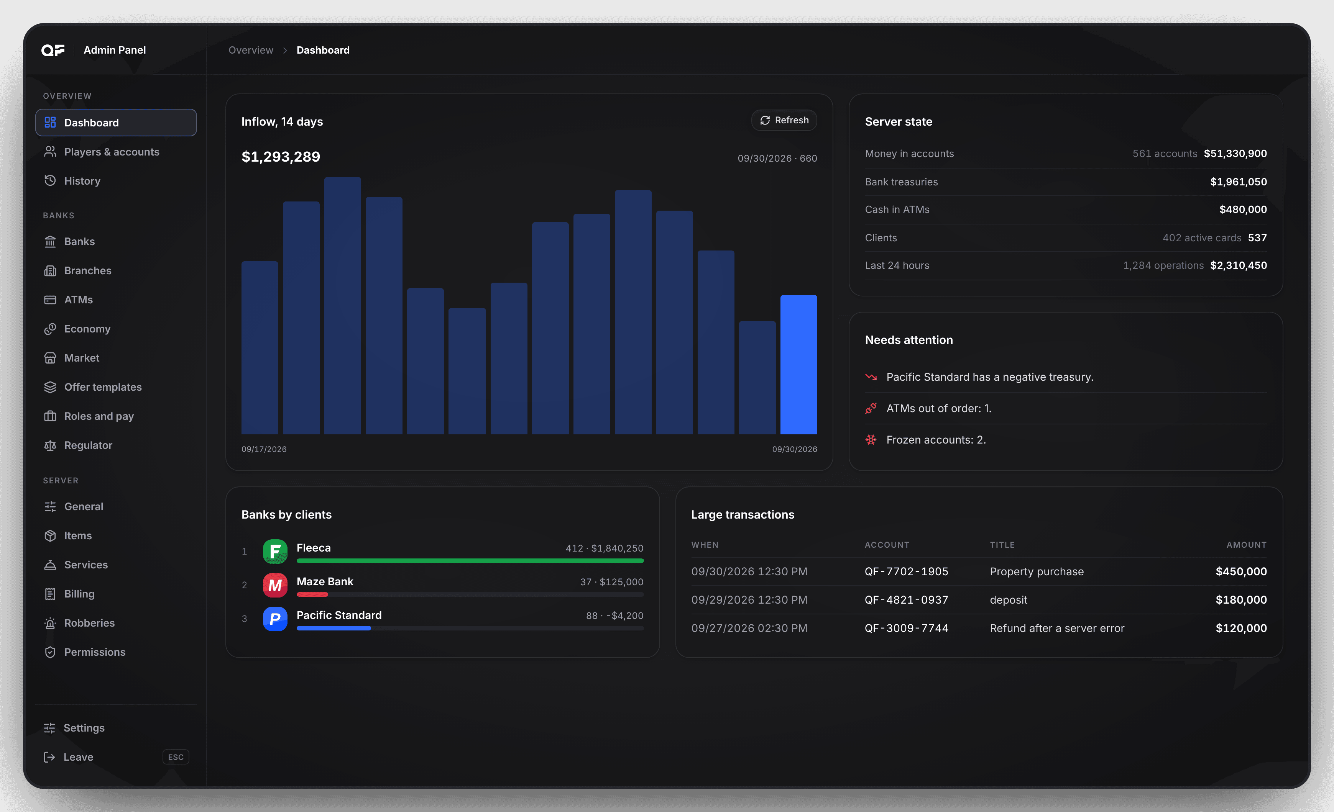
Task: Click the Pacific Standard blue progress bar
Action: pyautogui.click(x=333, y=628)
